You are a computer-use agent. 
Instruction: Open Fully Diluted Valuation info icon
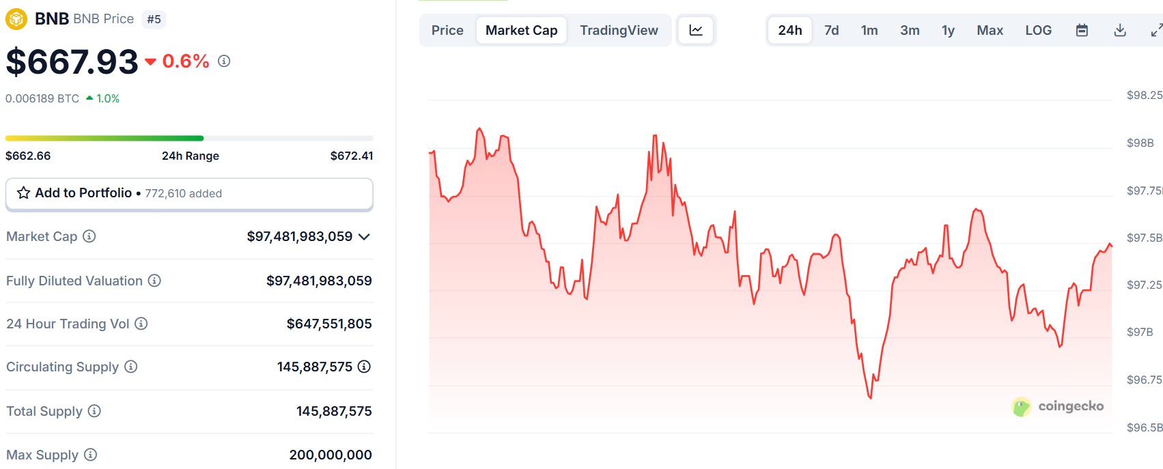pos(155,281)
